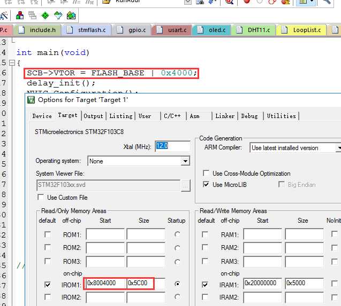Switch to the oled.c file tab
Screen dimensions: 341x306
click(x=211, y=30)
